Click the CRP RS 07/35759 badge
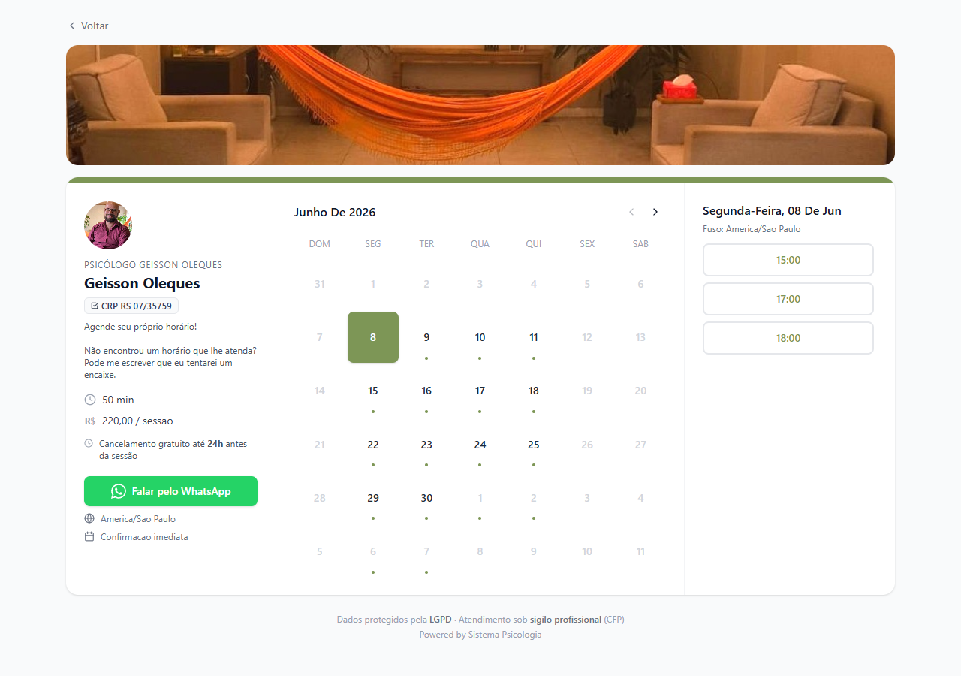 point(131,306)
